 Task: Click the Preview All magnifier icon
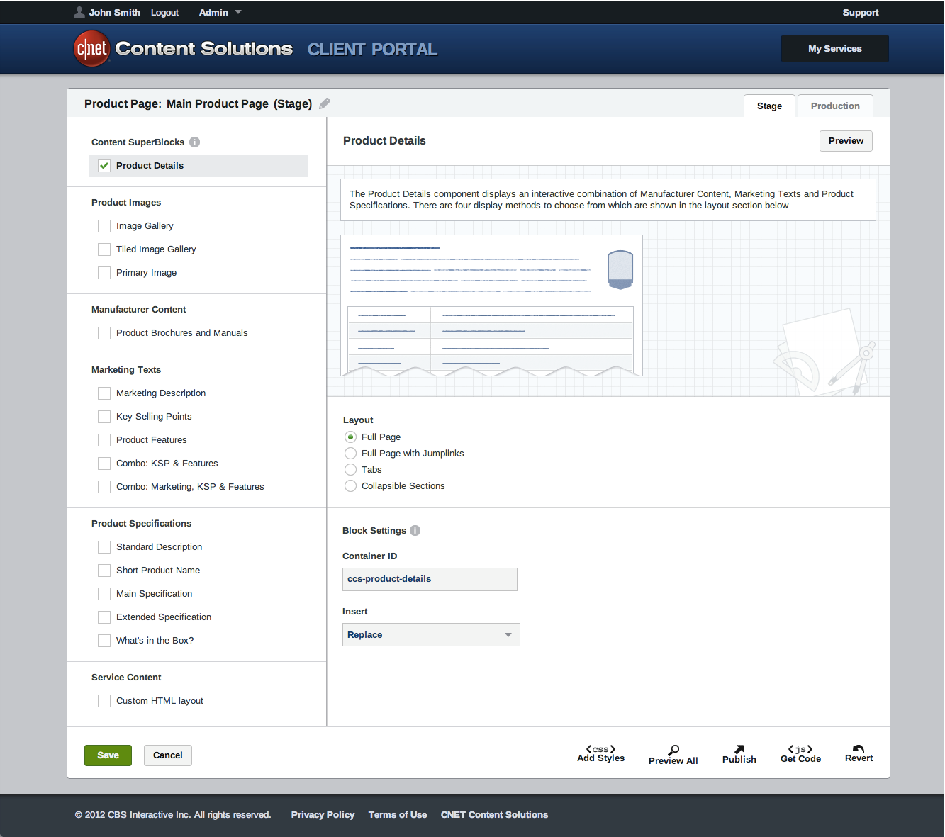pos(673,750)
